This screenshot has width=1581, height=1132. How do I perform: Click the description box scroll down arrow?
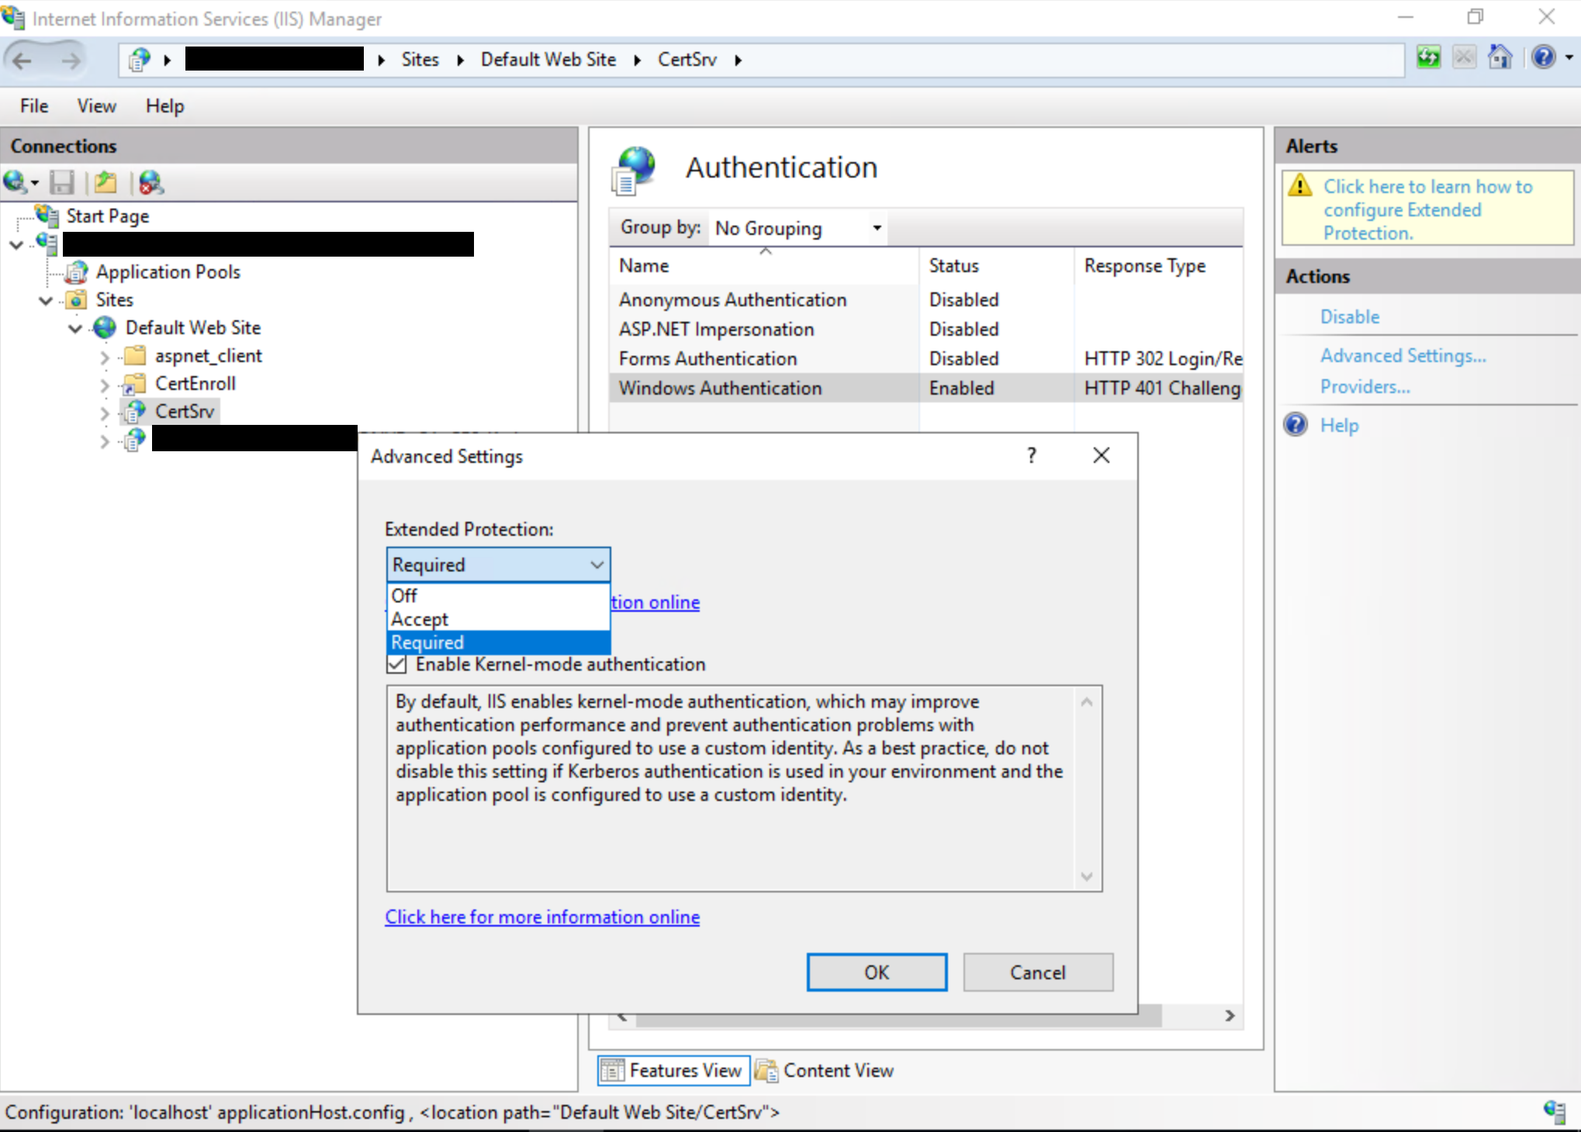(x=1087, y=876)
